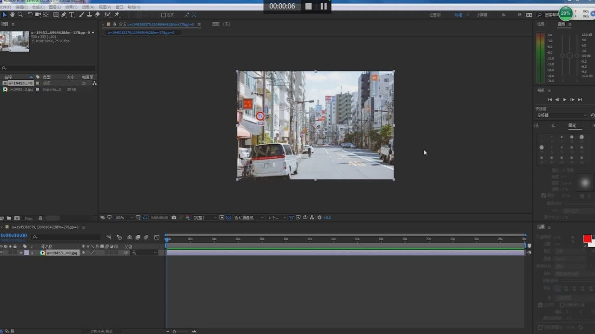Toggle the snapping 对齐 checkbox
This screenshot has height=334, width=595.
click(164, 15)
